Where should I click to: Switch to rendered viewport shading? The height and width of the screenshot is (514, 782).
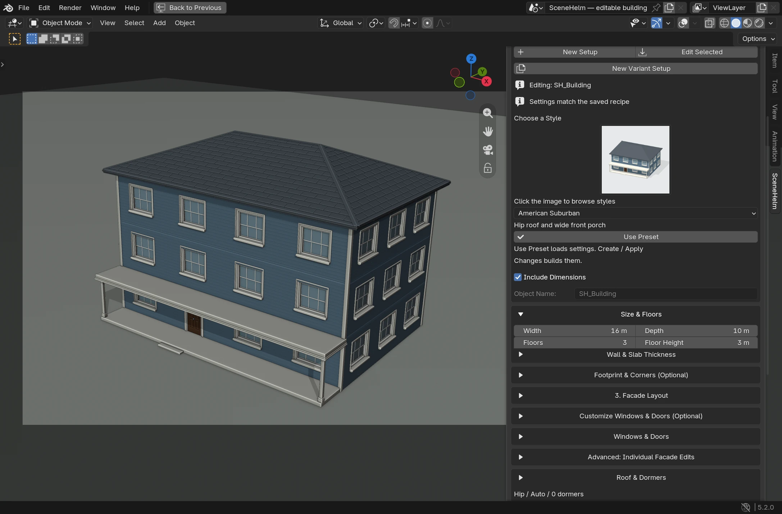[x=759, y=23]
